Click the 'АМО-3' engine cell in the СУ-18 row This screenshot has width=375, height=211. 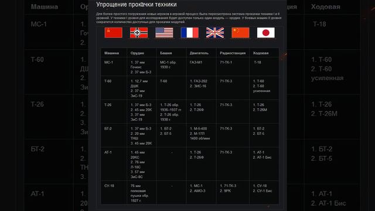click(197, 191)
